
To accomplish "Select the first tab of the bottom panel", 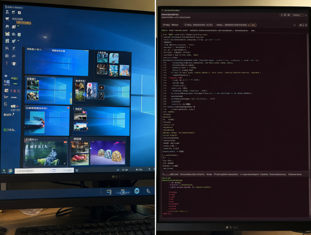I will click(x=170, y=174).
